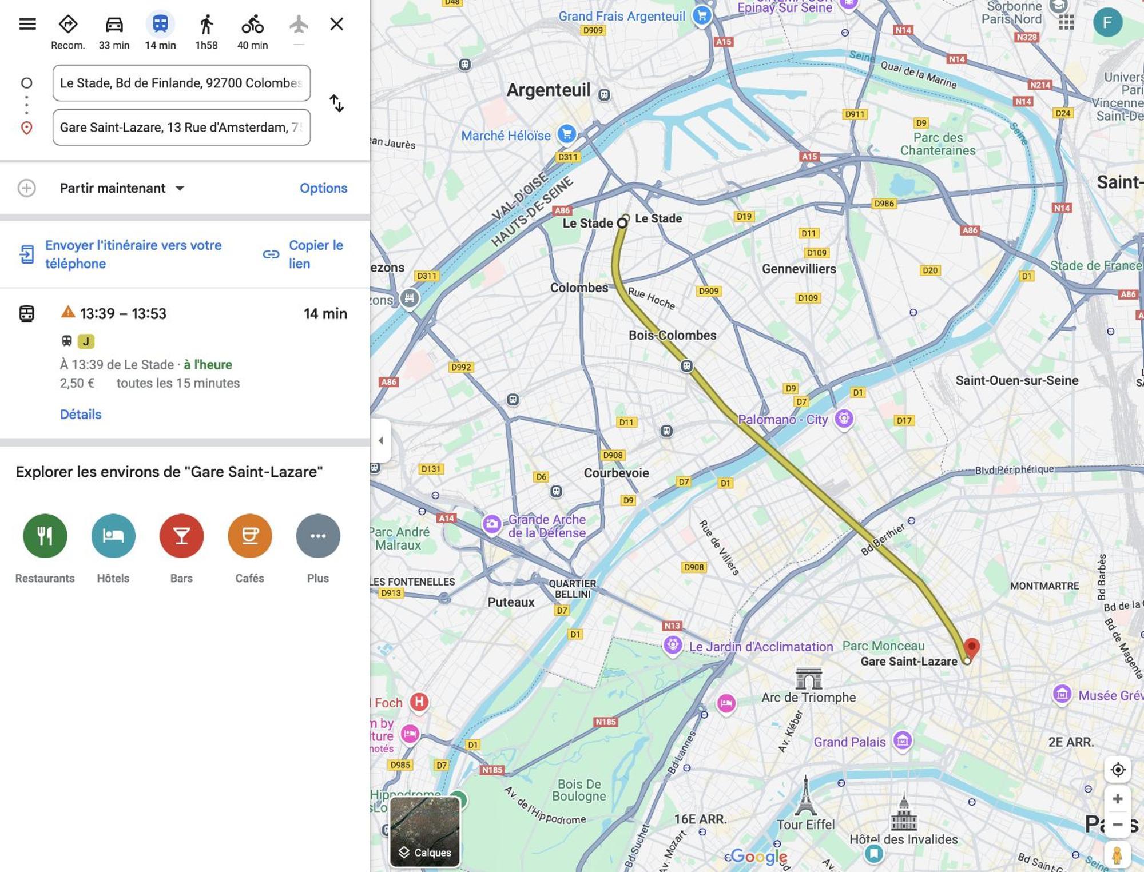This screenshot has width=1144, height=872.
Task: Open the Calques layers thumbnail
Action: click(425, 832)
